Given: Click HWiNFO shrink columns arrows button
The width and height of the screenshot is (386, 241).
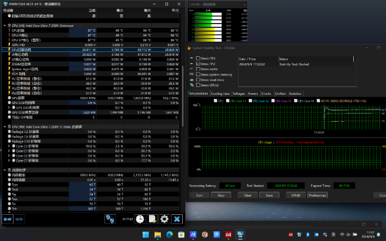Looking at the screenshot, I should [19, 219].
